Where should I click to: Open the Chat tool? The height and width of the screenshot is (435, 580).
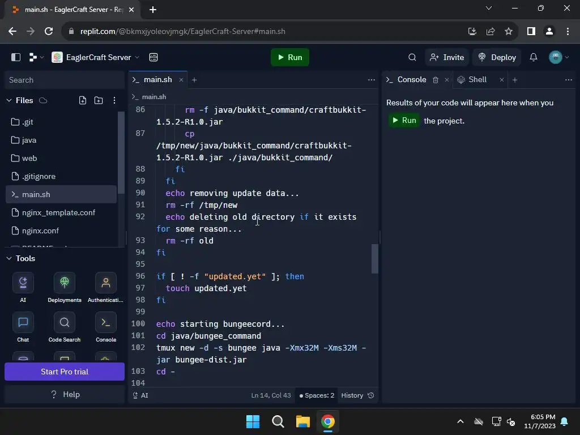[x=23, y=327]
